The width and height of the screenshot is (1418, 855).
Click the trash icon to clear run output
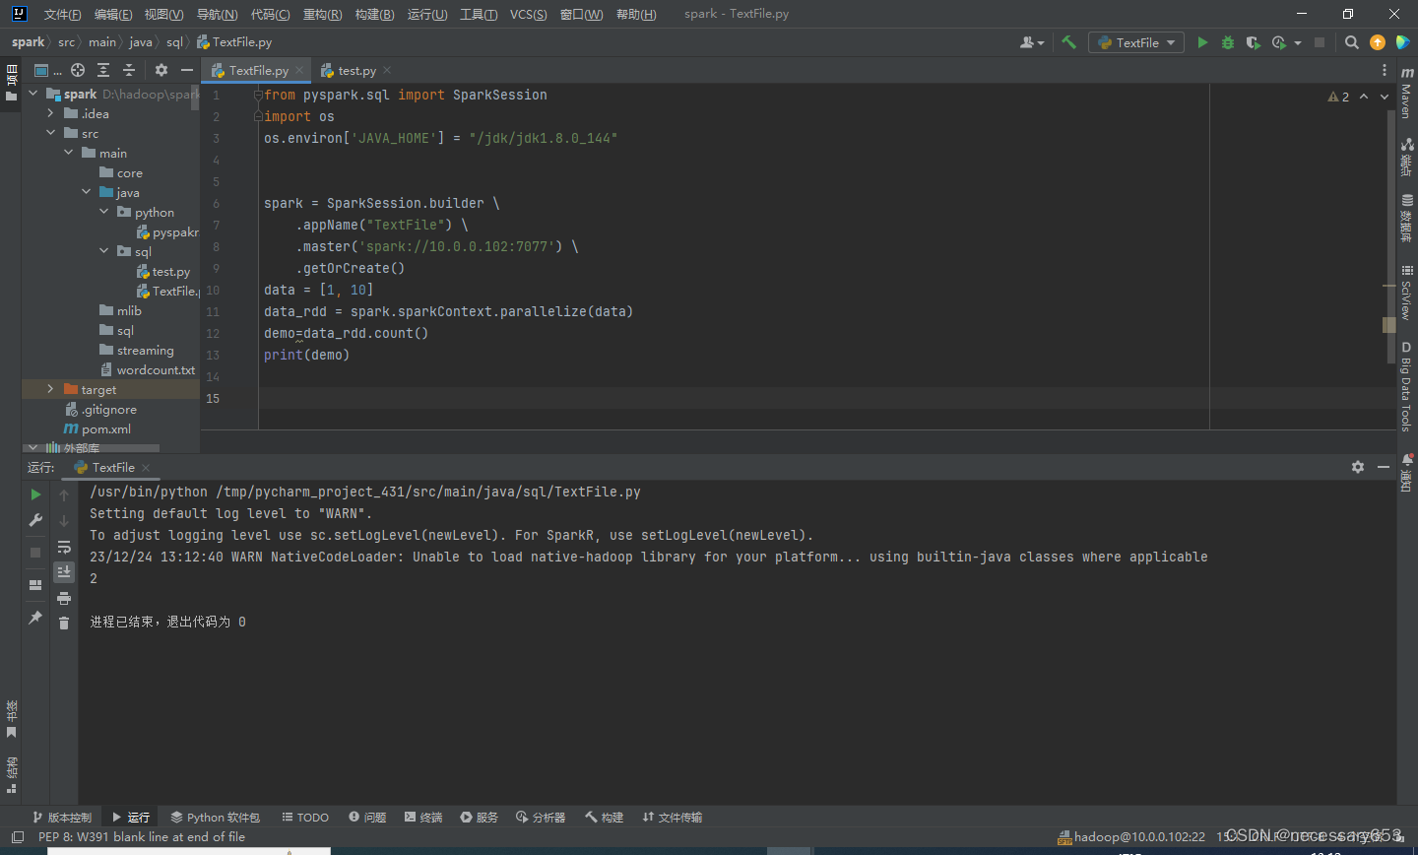pos(64,623)
